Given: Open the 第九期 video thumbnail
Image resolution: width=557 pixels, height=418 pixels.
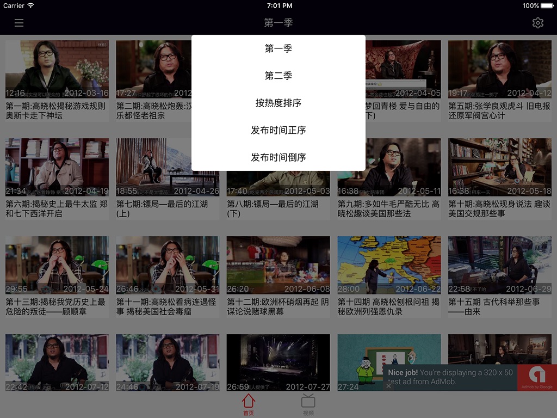Looking at the screenshot, I should 389,167.
